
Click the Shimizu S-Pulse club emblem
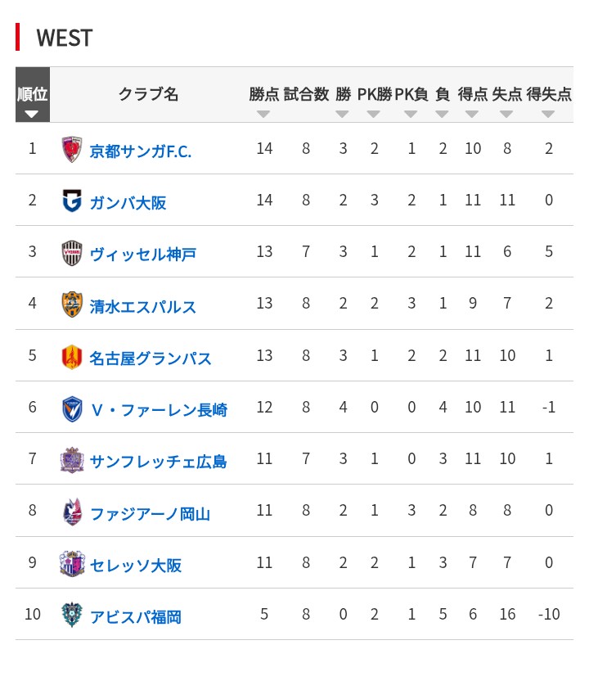click(72, 305)
